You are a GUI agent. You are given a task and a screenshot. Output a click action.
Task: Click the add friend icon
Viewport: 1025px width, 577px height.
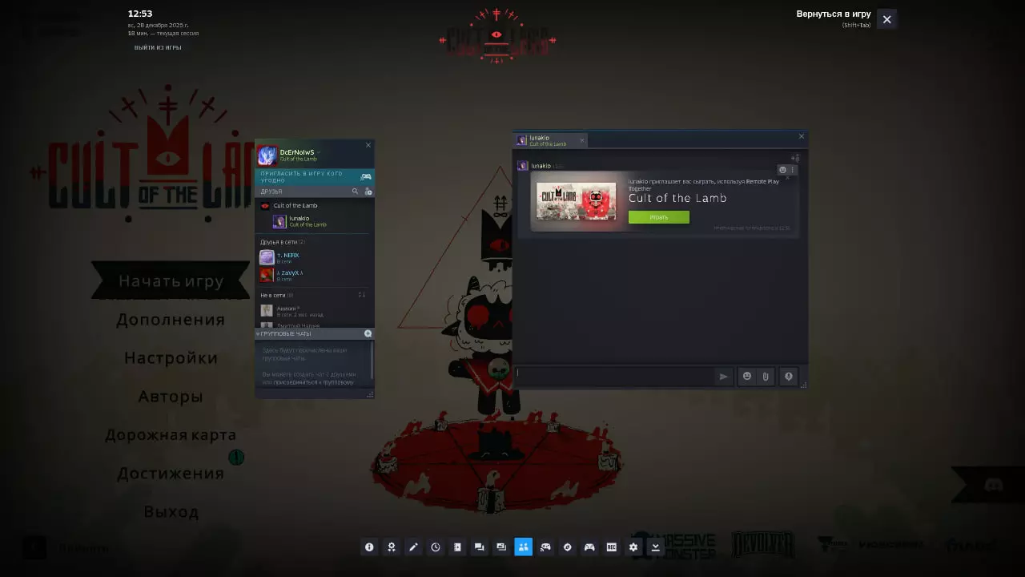tap(368, 192)
